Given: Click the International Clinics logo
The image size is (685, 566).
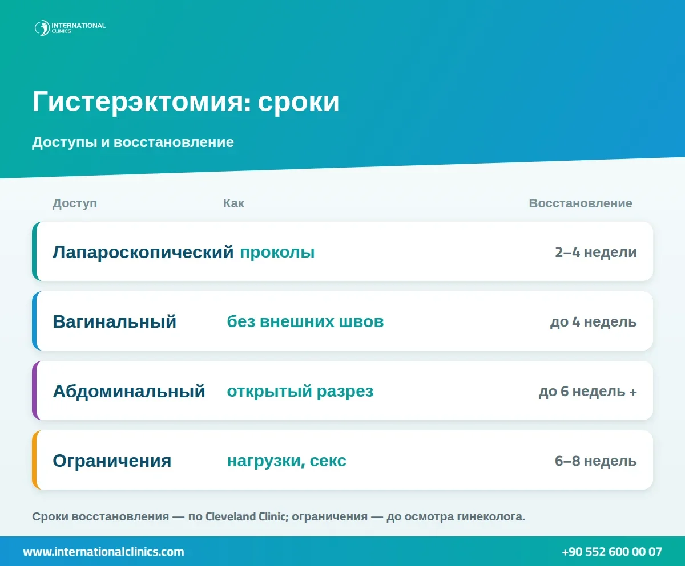Looking at the screenshot, I should [x=70, y=27].
